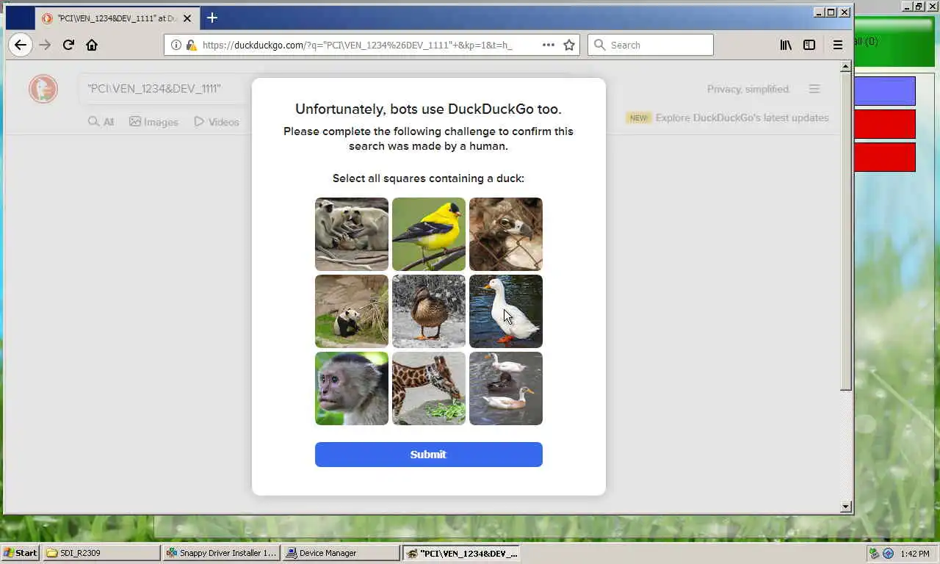Screen dimensions: 940x564
Task: Select the vulture behind fence square
Action: (x=506, y=234)
